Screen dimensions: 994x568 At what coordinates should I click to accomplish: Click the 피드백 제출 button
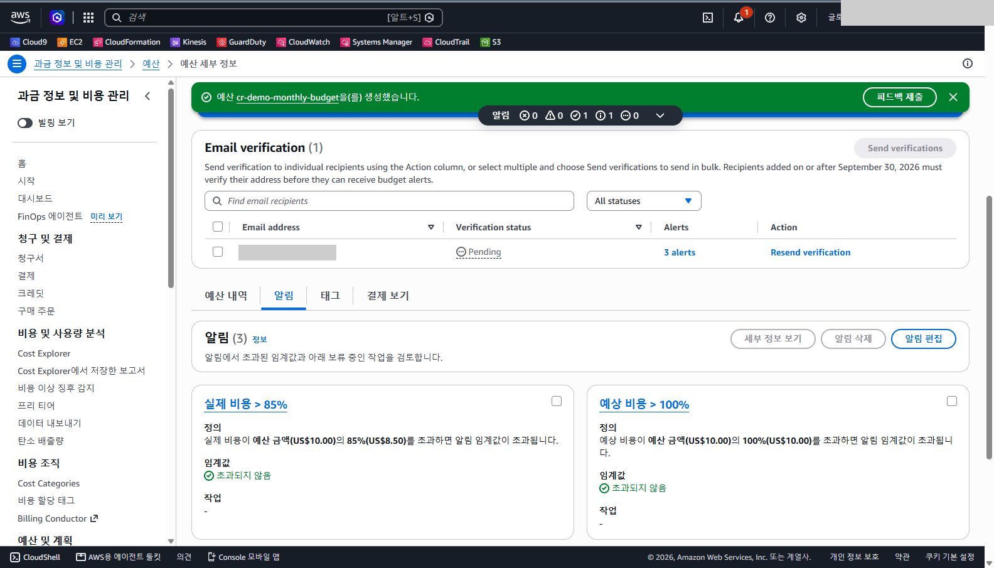coord(900,97)
